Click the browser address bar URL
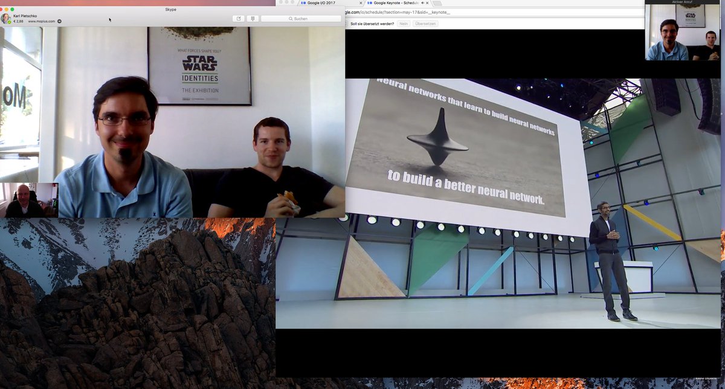The image size is (725, 389). pos(398,12)
